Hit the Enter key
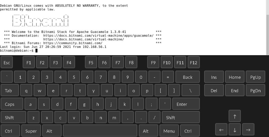 (x=186, y=104)
